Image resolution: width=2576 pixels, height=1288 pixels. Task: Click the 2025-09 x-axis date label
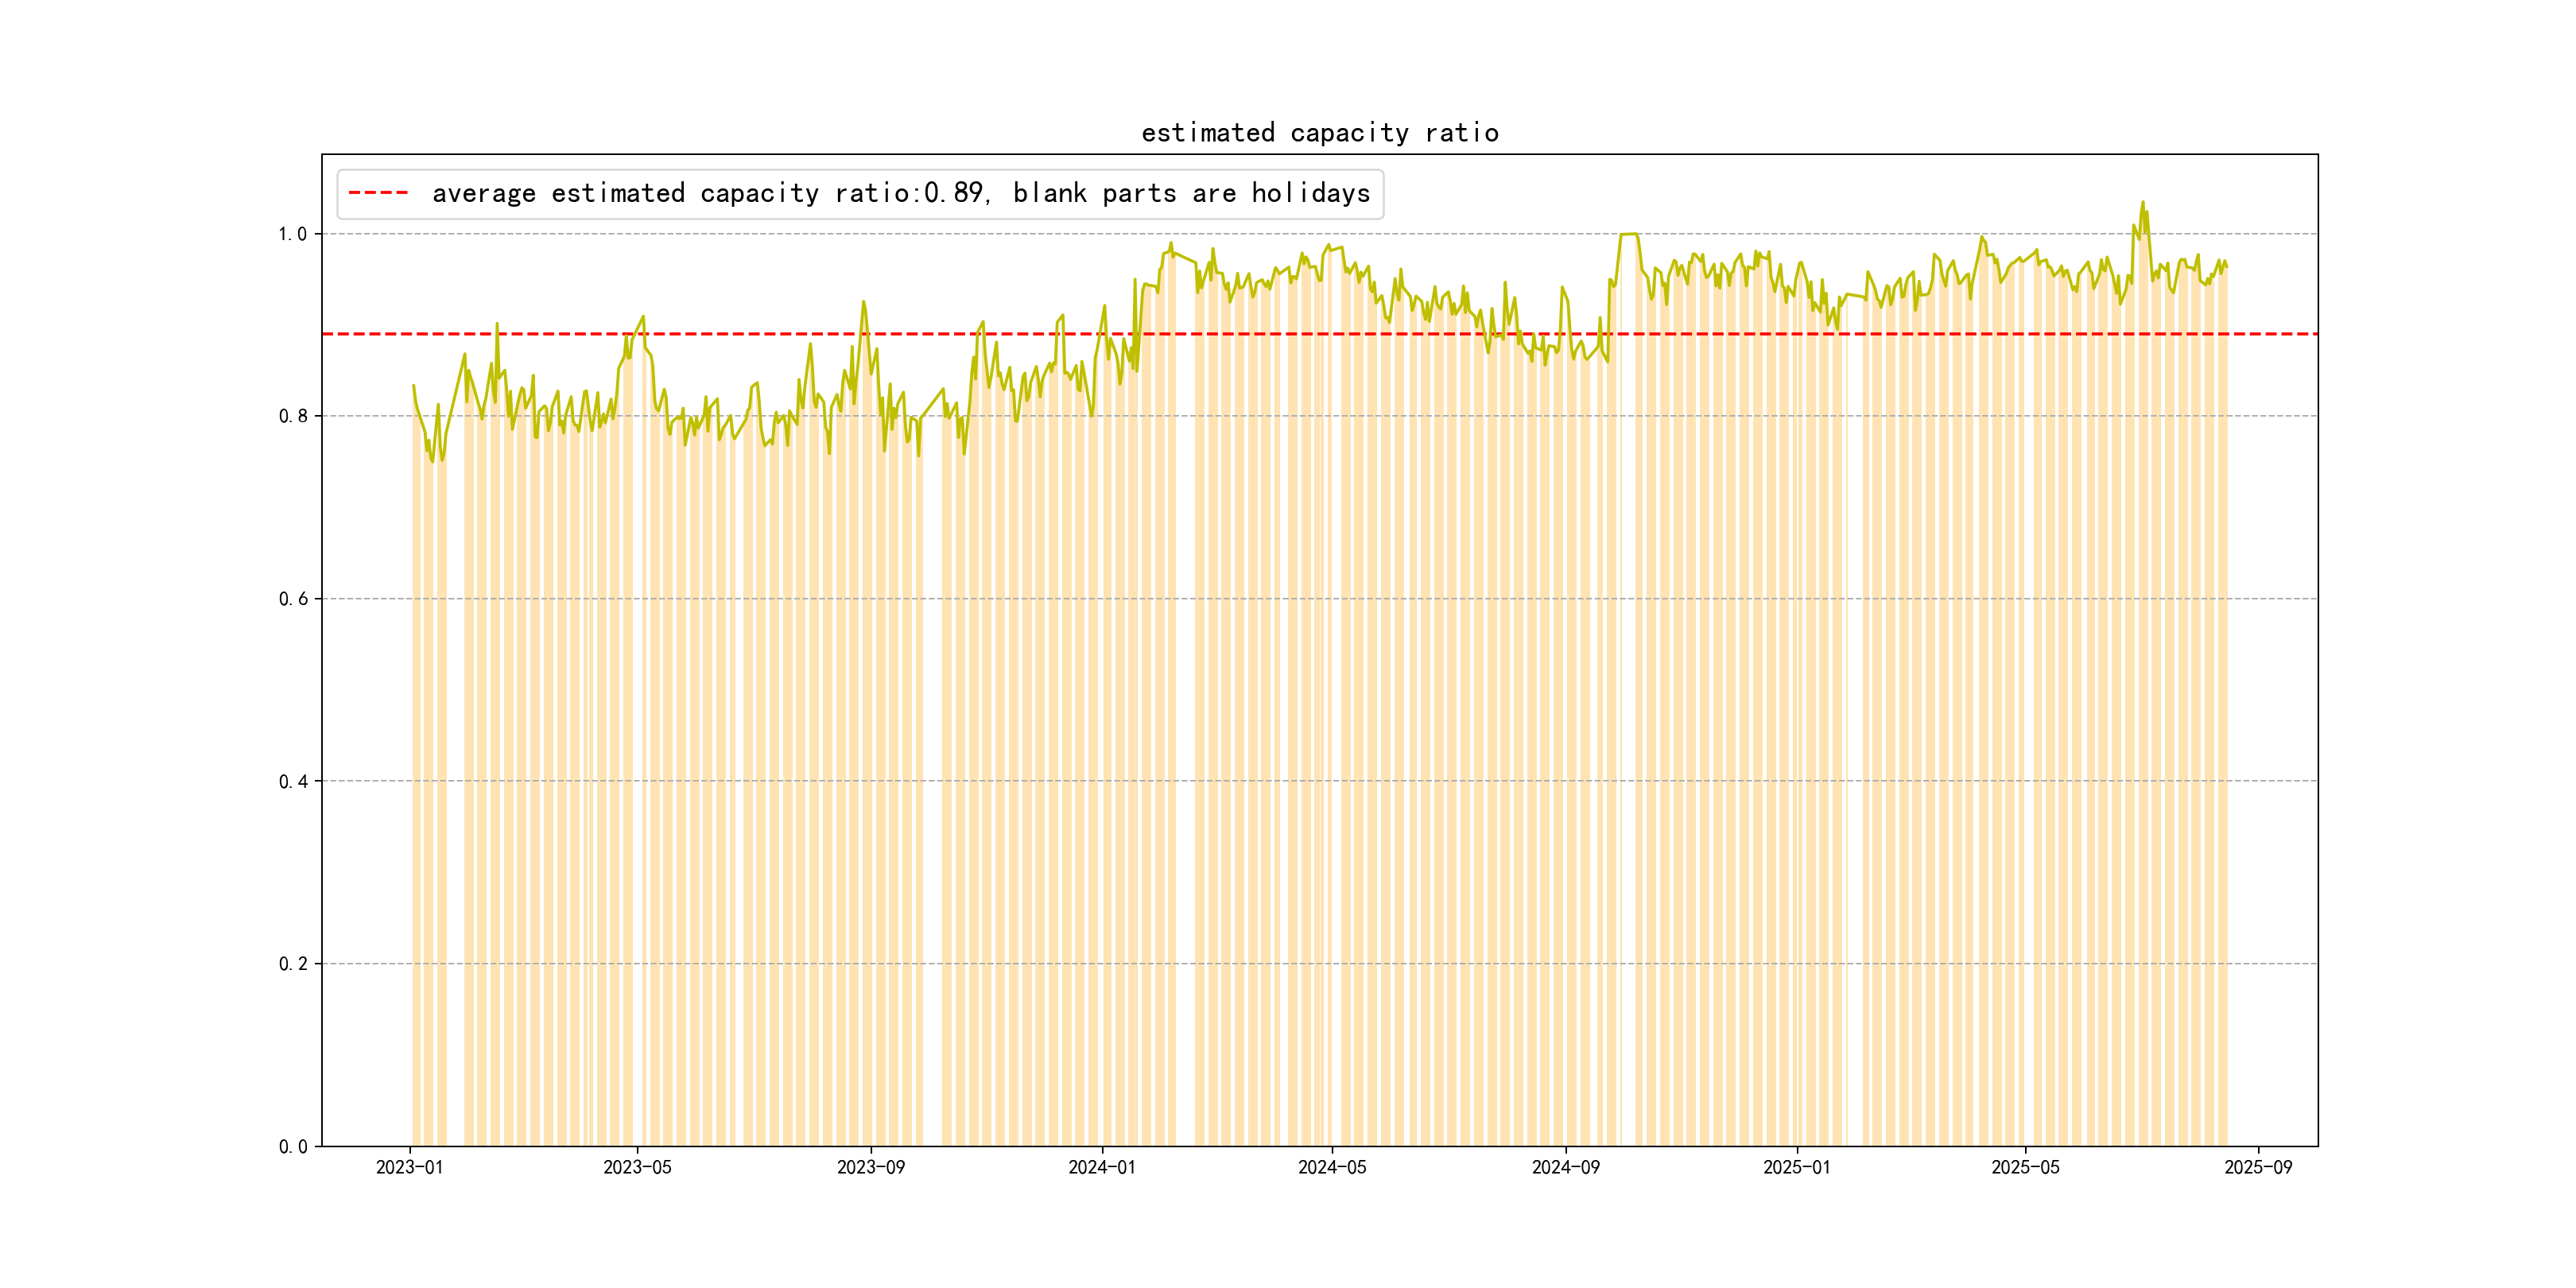tap(2258, 1167)
